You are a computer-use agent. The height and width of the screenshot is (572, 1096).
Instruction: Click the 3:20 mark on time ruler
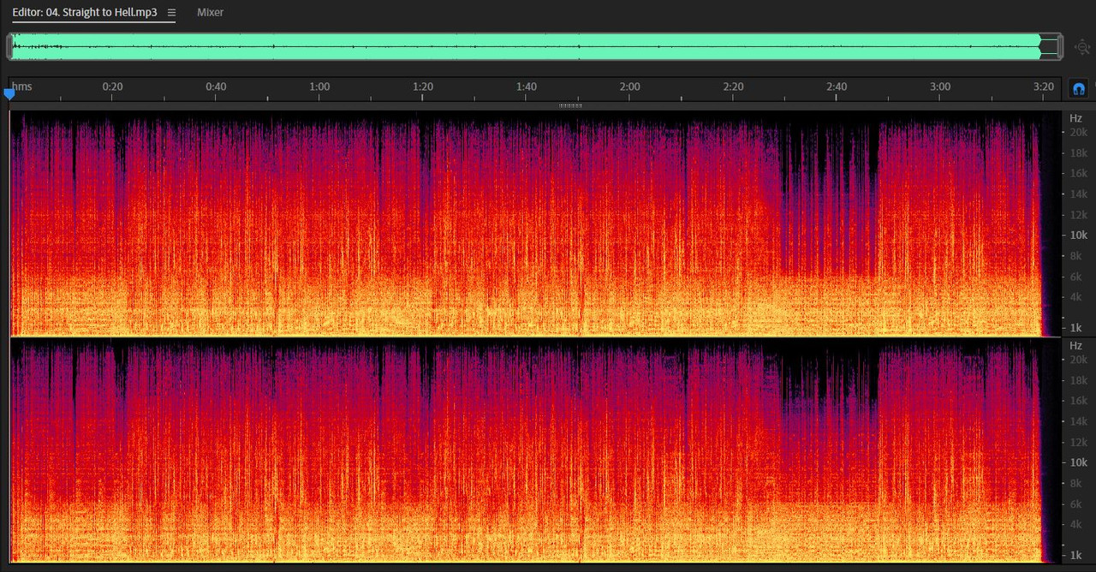1044,86
